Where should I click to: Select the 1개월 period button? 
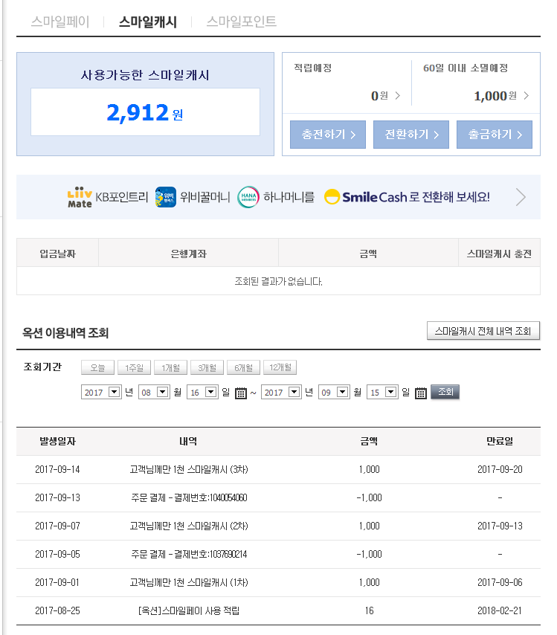pos(170,367)
